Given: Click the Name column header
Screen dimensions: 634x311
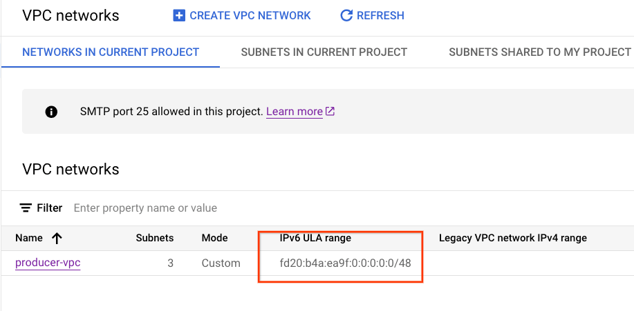Looking at the screenshot, I should pos(29,238).
